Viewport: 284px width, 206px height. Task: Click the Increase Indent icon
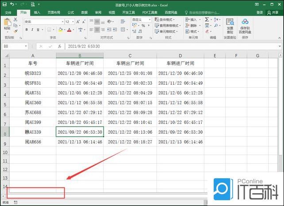click(115, 30)
